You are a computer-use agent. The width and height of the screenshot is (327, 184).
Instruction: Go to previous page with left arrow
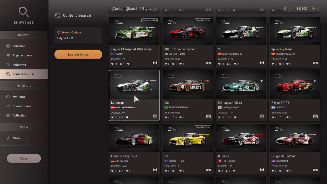(x=285, y=9)
